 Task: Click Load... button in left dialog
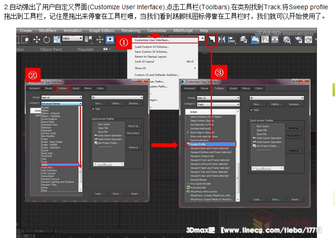point(99,194)
